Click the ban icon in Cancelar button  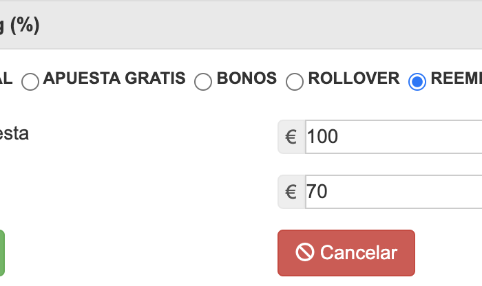[305, 252]
